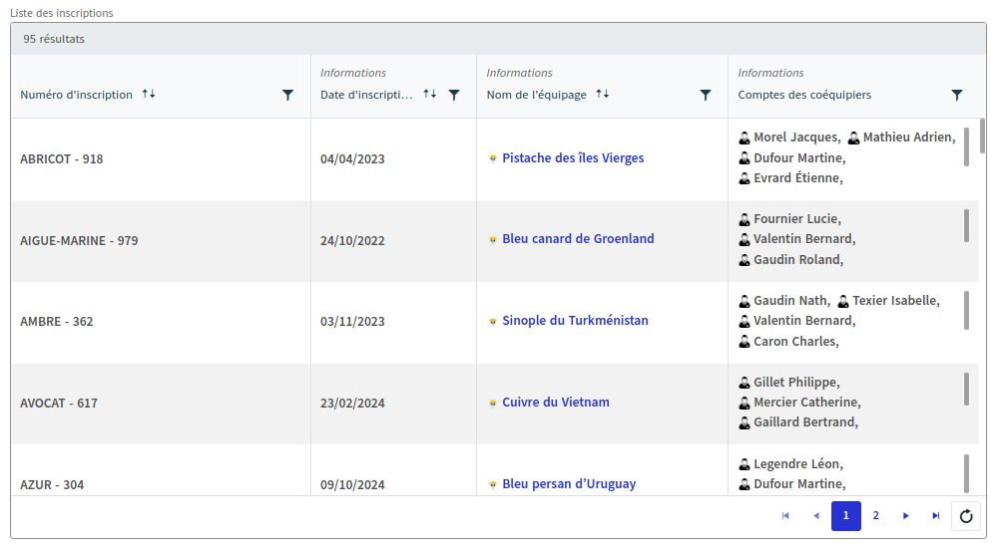
Task: Select AVOCAT - 617 inscription cell
Action: pos(161,404)
